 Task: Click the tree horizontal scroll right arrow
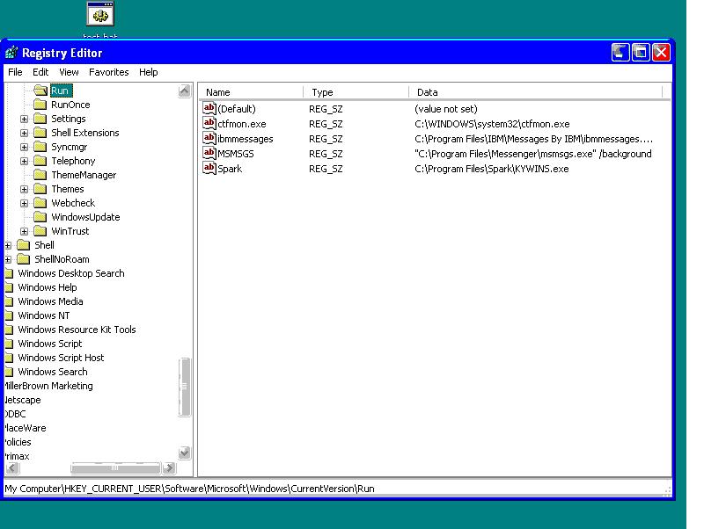pos(169,468)
